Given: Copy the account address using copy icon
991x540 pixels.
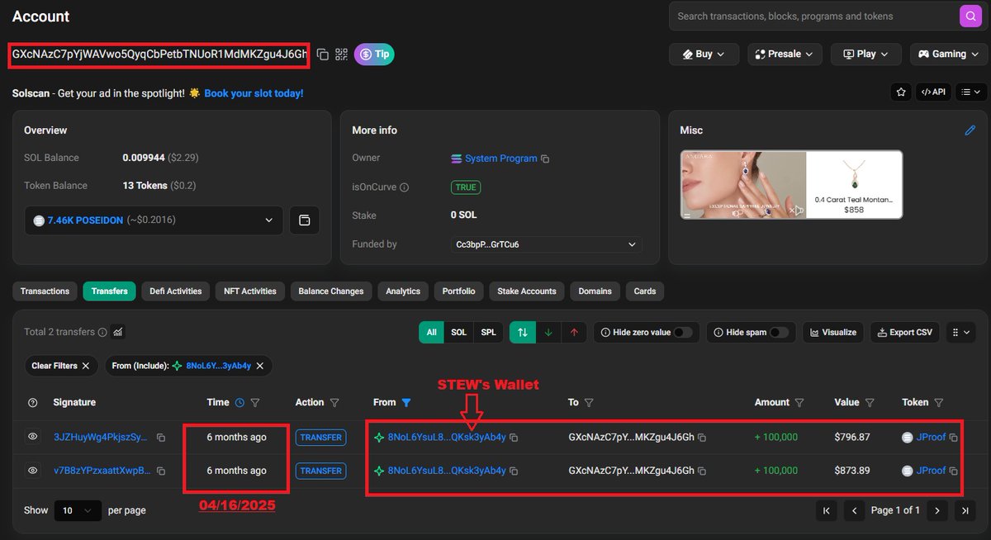Looking at the screenshot, I should tap(323, 54).
